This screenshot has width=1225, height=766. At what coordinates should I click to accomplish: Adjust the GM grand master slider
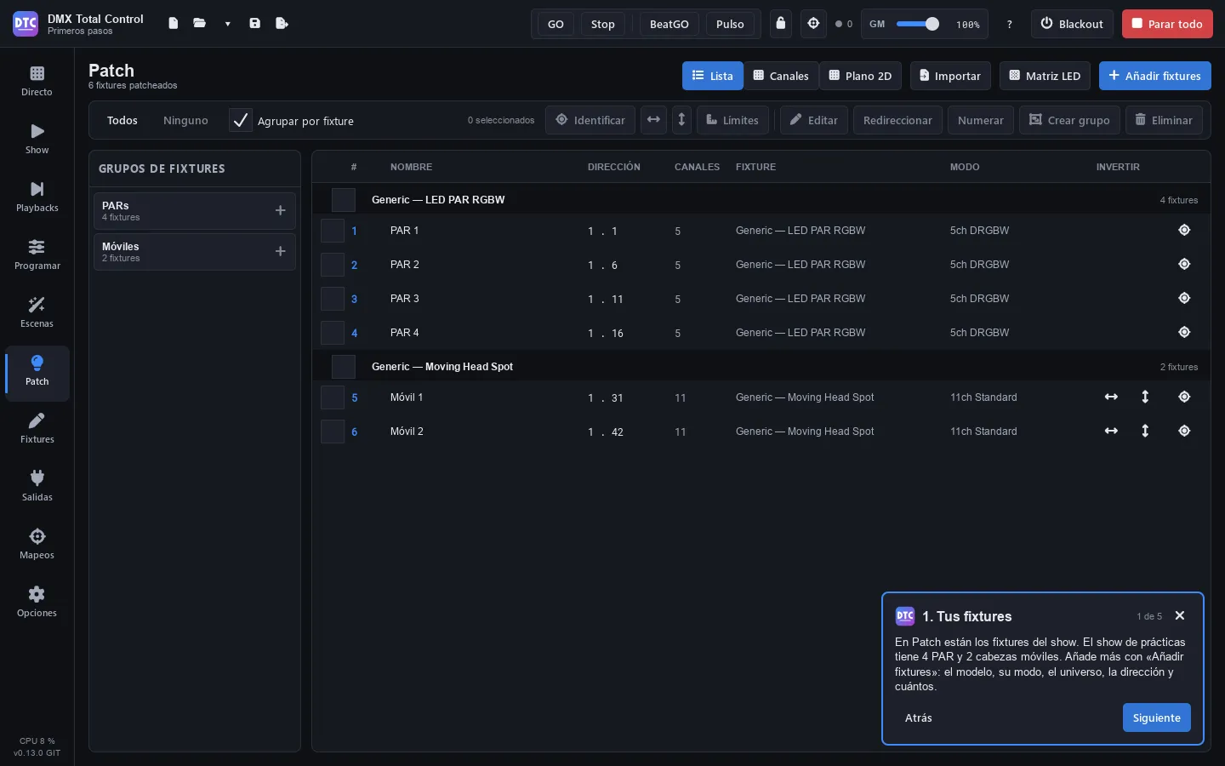[x=919, y=24]
